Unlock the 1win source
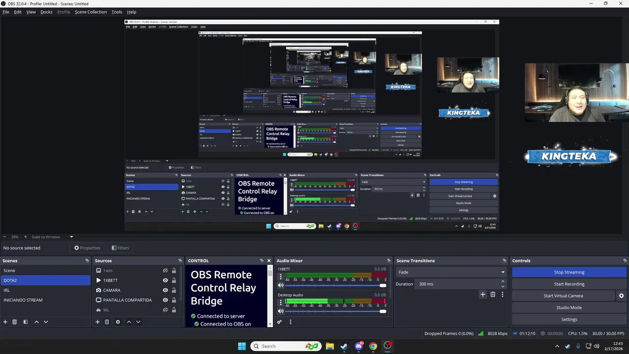The width and height of the screenshot is (629, 354). tap(173, 270)
